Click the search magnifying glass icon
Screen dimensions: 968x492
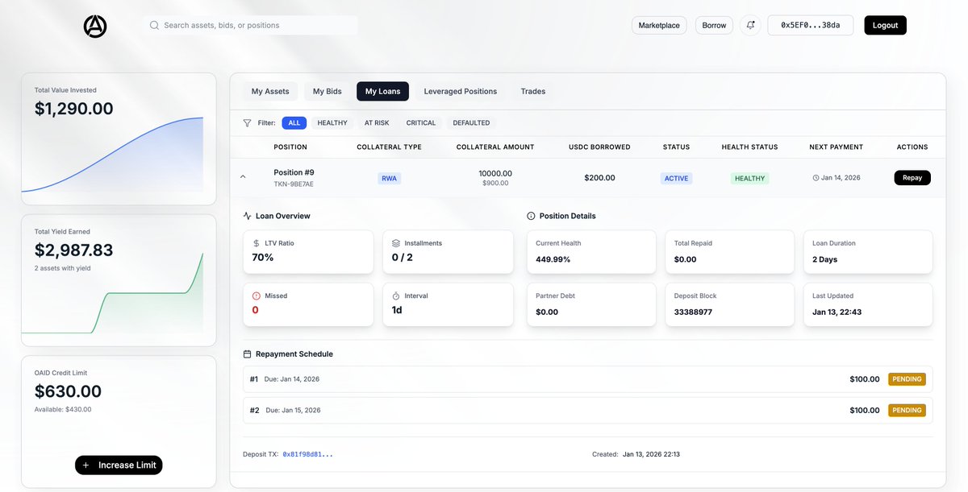click(153, 25)
